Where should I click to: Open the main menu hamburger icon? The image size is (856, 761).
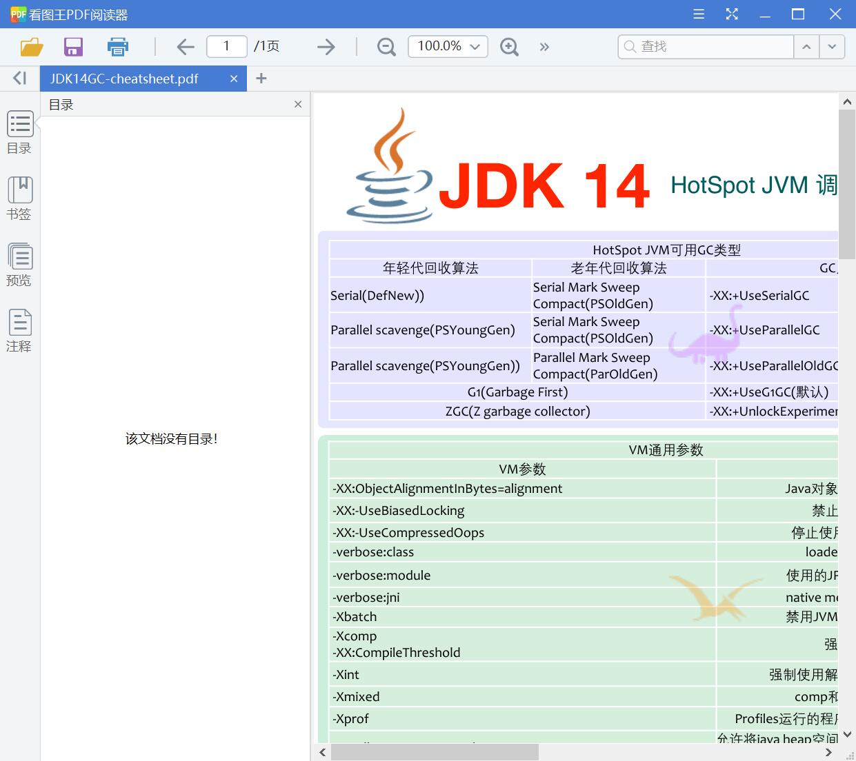click(699, 14)
